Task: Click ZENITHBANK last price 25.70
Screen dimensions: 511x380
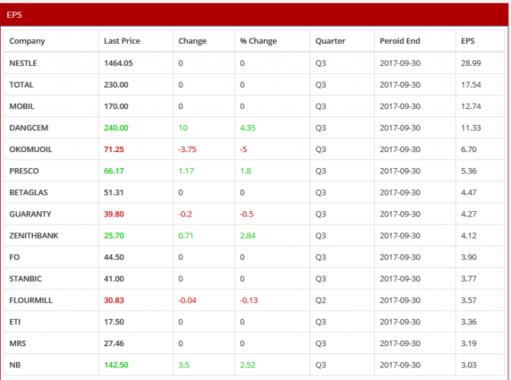Action: tap(114, 236)
